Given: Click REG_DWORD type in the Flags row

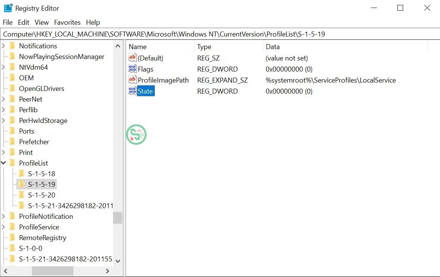Looking at the screenshot, I should click(217, 69).
